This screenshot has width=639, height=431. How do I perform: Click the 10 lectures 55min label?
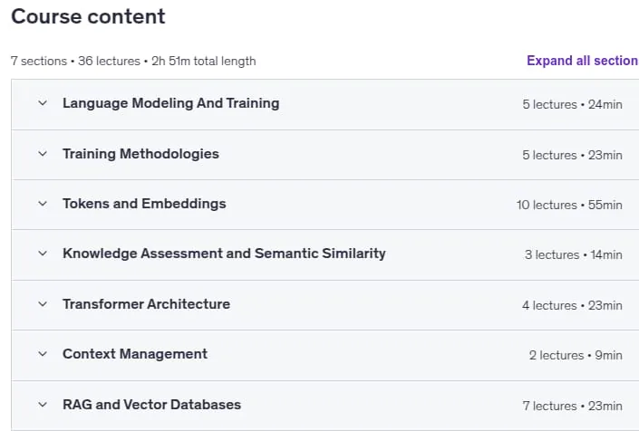[x=569, y=205]
